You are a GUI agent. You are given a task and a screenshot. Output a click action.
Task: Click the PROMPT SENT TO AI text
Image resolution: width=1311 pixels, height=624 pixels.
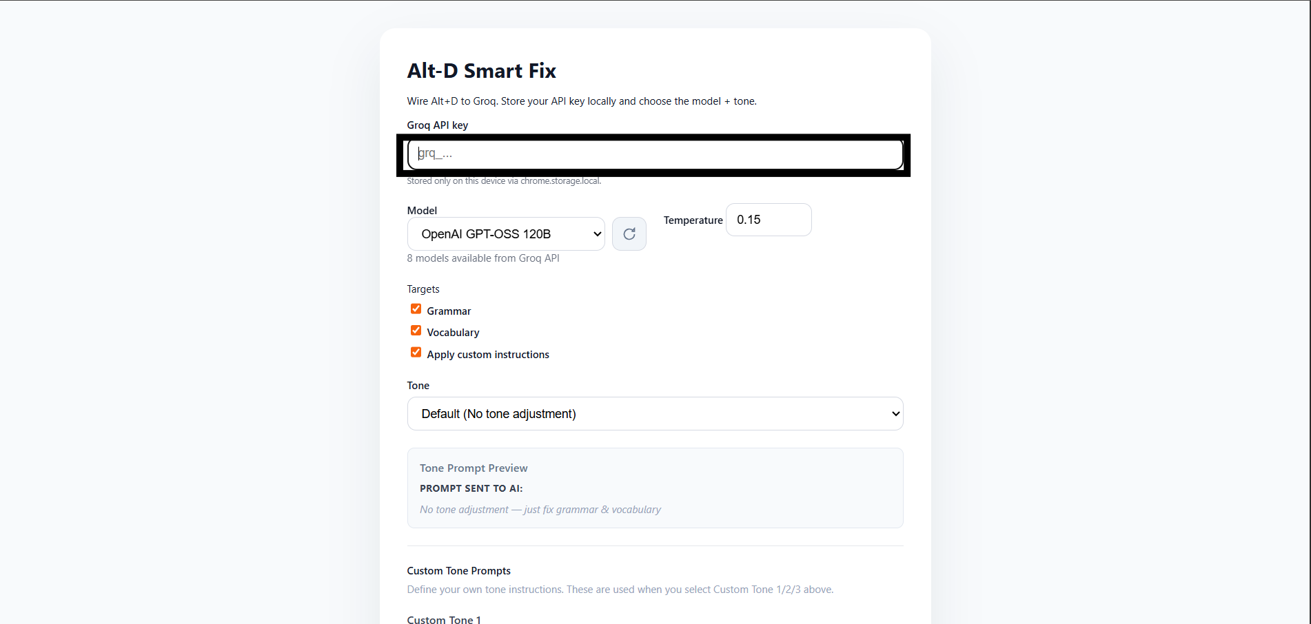coord(471,488)
